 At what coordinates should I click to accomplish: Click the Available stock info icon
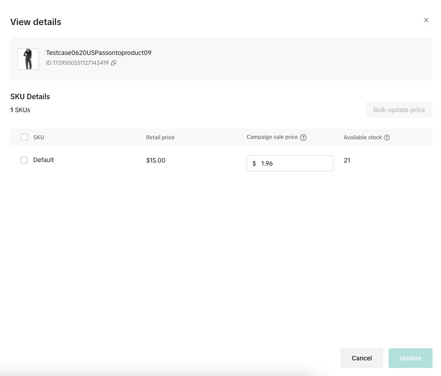pos(387,138)
